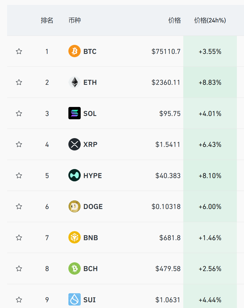This screenshot has width=244, height=308.
Task: Toggle the favorite star for ETH
Action: pos(19,82)
